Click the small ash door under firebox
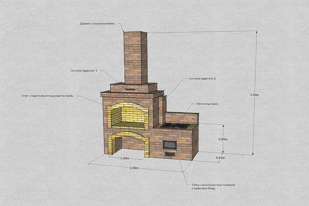The width and height of the screenshot is (309, 206). pos(170,154)
